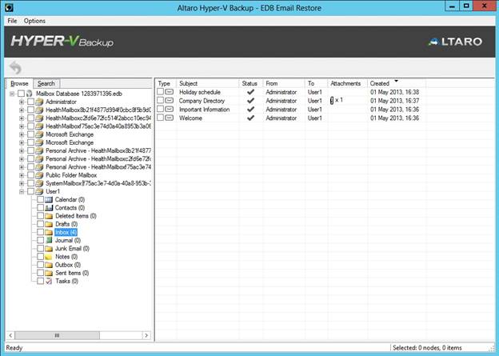
Task: Click the Calendar folder icon
Action: tap(49, 200)
